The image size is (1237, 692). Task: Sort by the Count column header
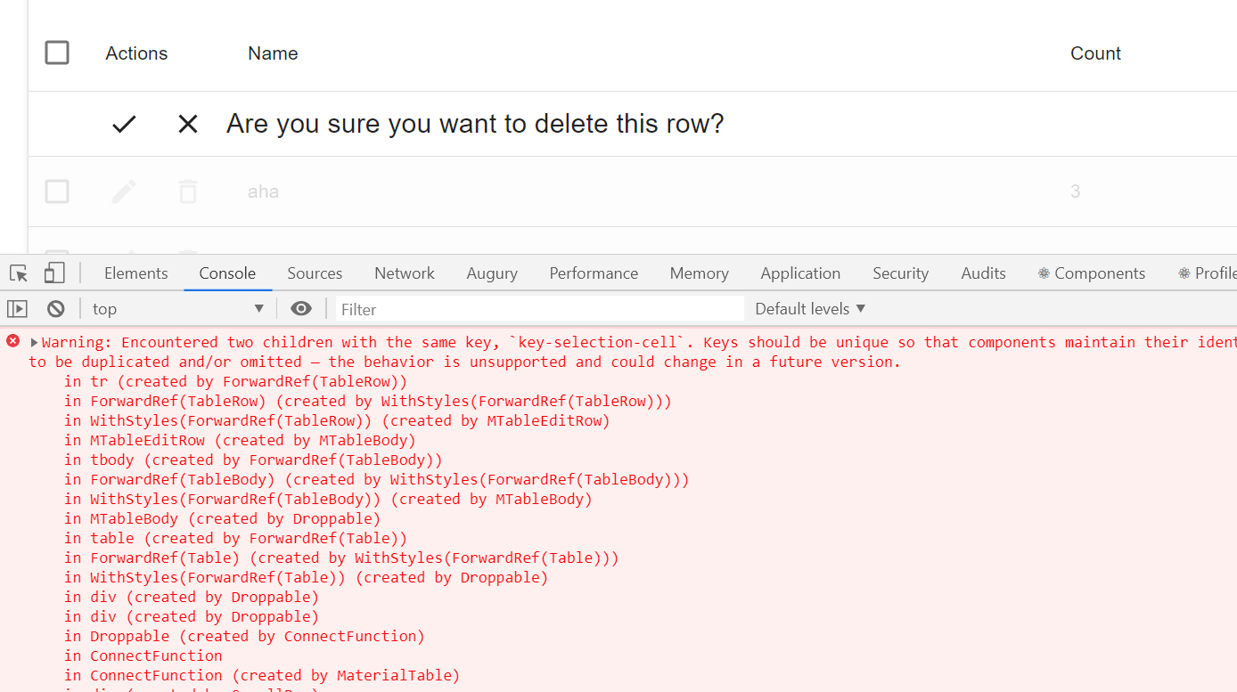click(x=1094, y=53)
